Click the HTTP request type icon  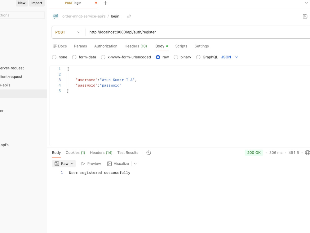point(56,16)
